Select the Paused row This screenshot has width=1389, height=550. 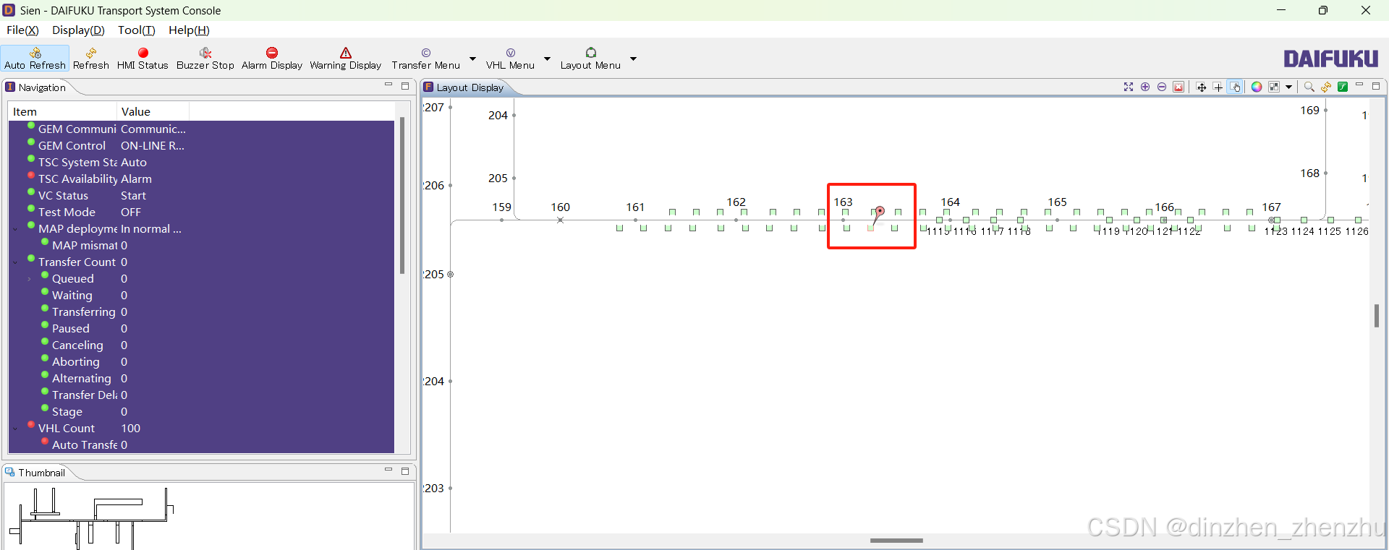coord(201,329)
